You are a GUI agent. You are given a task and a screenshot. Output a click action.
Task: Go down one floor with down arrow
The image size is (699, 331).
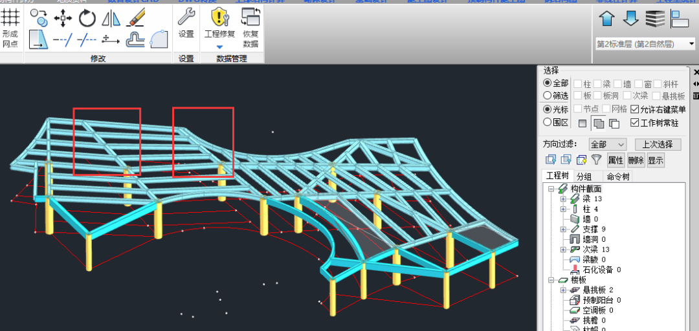tap(631, 19)
